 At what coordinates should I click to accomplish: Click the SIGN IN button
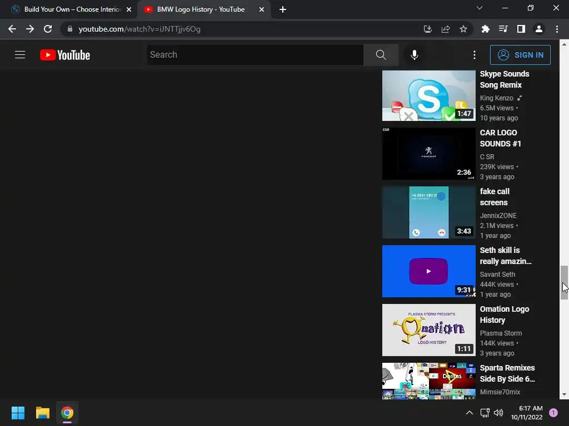coord(520,55)
